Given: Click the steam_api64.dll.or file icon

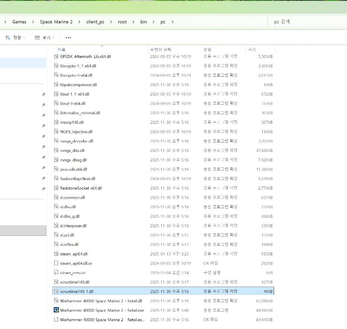Looking at the screenshot, I should point(56,263).
